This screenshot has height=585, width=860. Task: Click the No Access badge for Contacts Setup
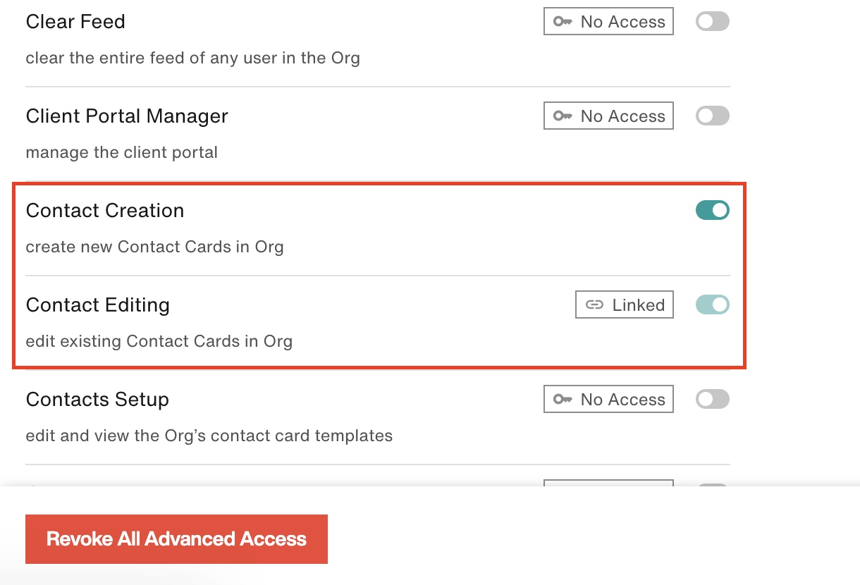[x=608, y=399]
